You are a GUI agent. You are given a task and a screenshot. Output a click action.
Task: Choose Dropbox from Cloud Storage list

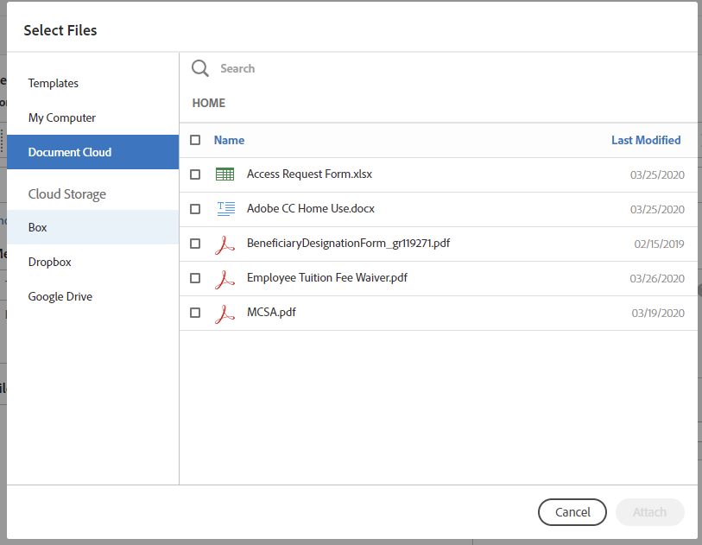coord(49,262)
